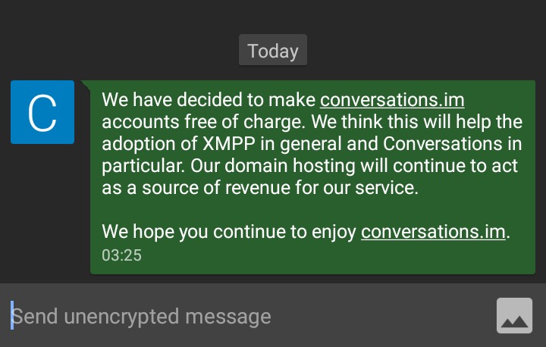Viewport: 546px width, 347px height.
Task: Tap the image attachment icon
Action: (x=514, y=315)
